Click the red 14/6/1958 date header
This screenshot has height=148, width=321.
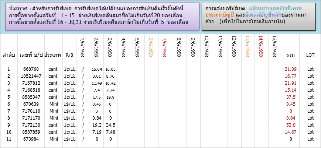(262, 46)
